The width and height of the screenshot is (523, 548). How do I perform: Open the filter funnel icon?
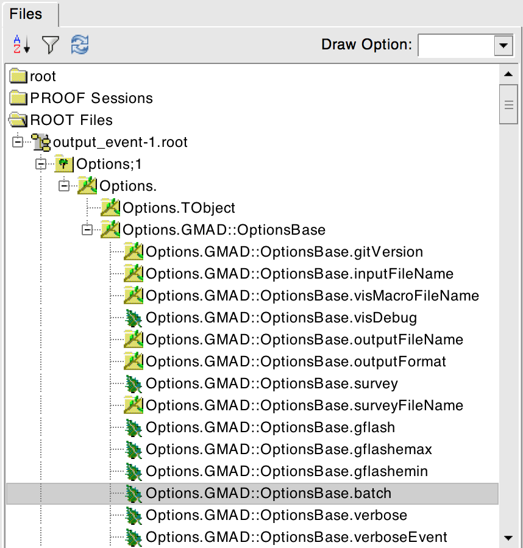(51, 44)
